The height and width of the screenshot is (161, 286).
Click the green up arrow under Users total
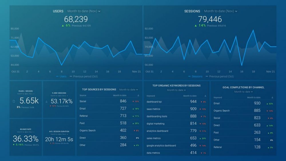63,26
